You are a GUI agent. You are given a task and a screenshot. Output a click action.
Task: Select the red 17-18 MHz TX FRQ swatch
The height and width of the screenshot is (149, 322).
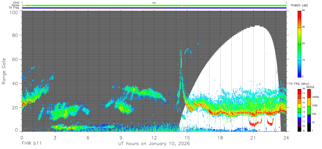point(299,91)
